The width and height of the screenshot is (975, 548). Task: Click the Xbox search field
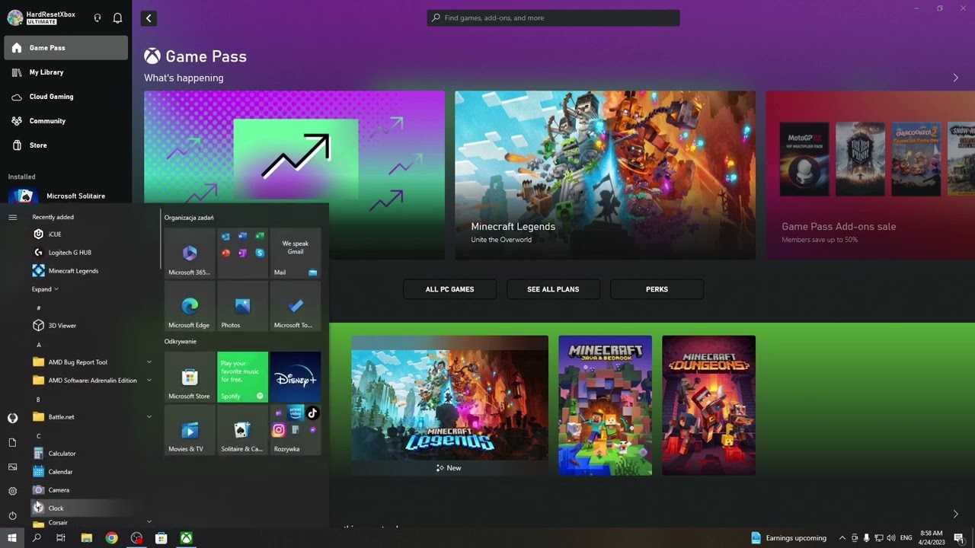[x=554, y=18]
